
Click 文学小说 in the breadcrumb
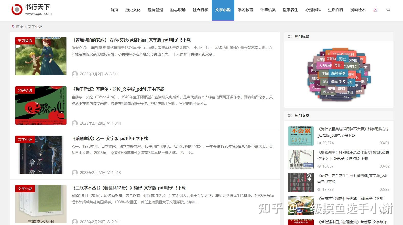pyautogui.click(x=35, y=27)
